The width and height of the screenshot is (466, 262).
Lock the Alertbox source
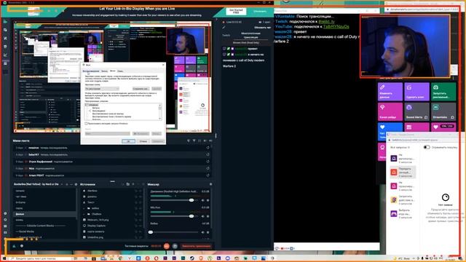[x=136, y=191]
